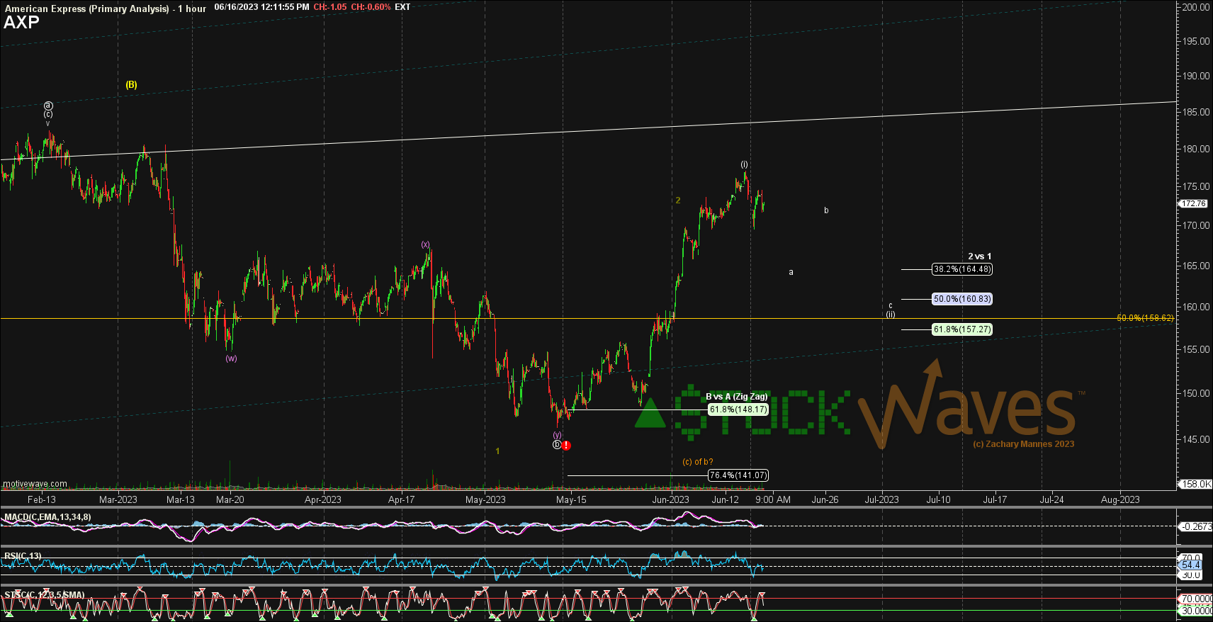The width and height of the screenshot is (1213, 622).
Task: Click the 'B vs A (Zig Zag)' heading
Action: (x=736, y=397)
